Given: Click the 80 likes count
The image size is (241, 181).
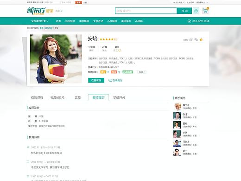Looking at the screenshot, I should (117, 47).
